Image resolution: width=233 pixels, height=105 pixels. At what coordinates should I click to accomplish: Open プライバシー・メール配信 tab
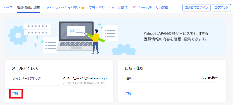click(108, 8)
